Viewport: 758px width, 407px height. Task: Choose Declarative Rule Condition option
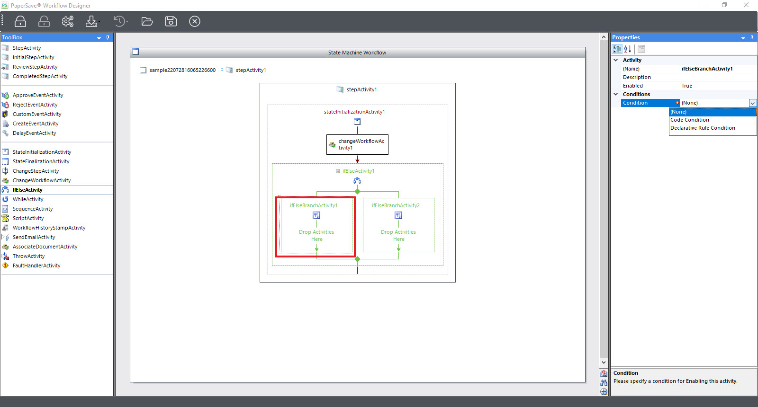713,128
